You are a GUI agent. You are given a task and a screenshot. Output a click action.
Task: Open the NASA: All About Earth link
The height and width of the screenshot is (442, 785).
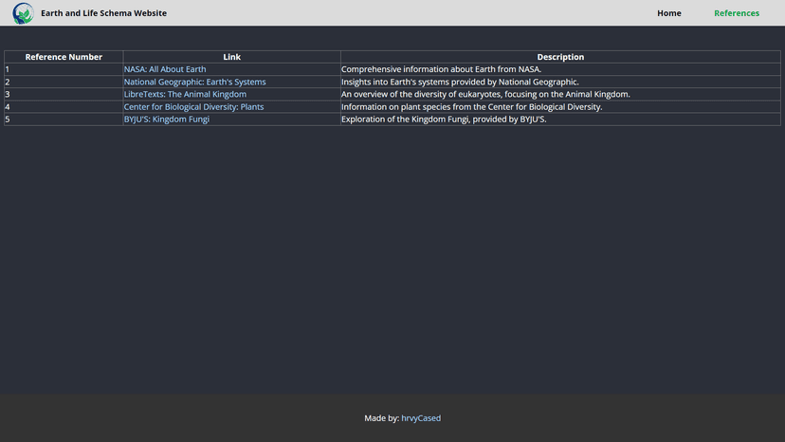(165, 69)
